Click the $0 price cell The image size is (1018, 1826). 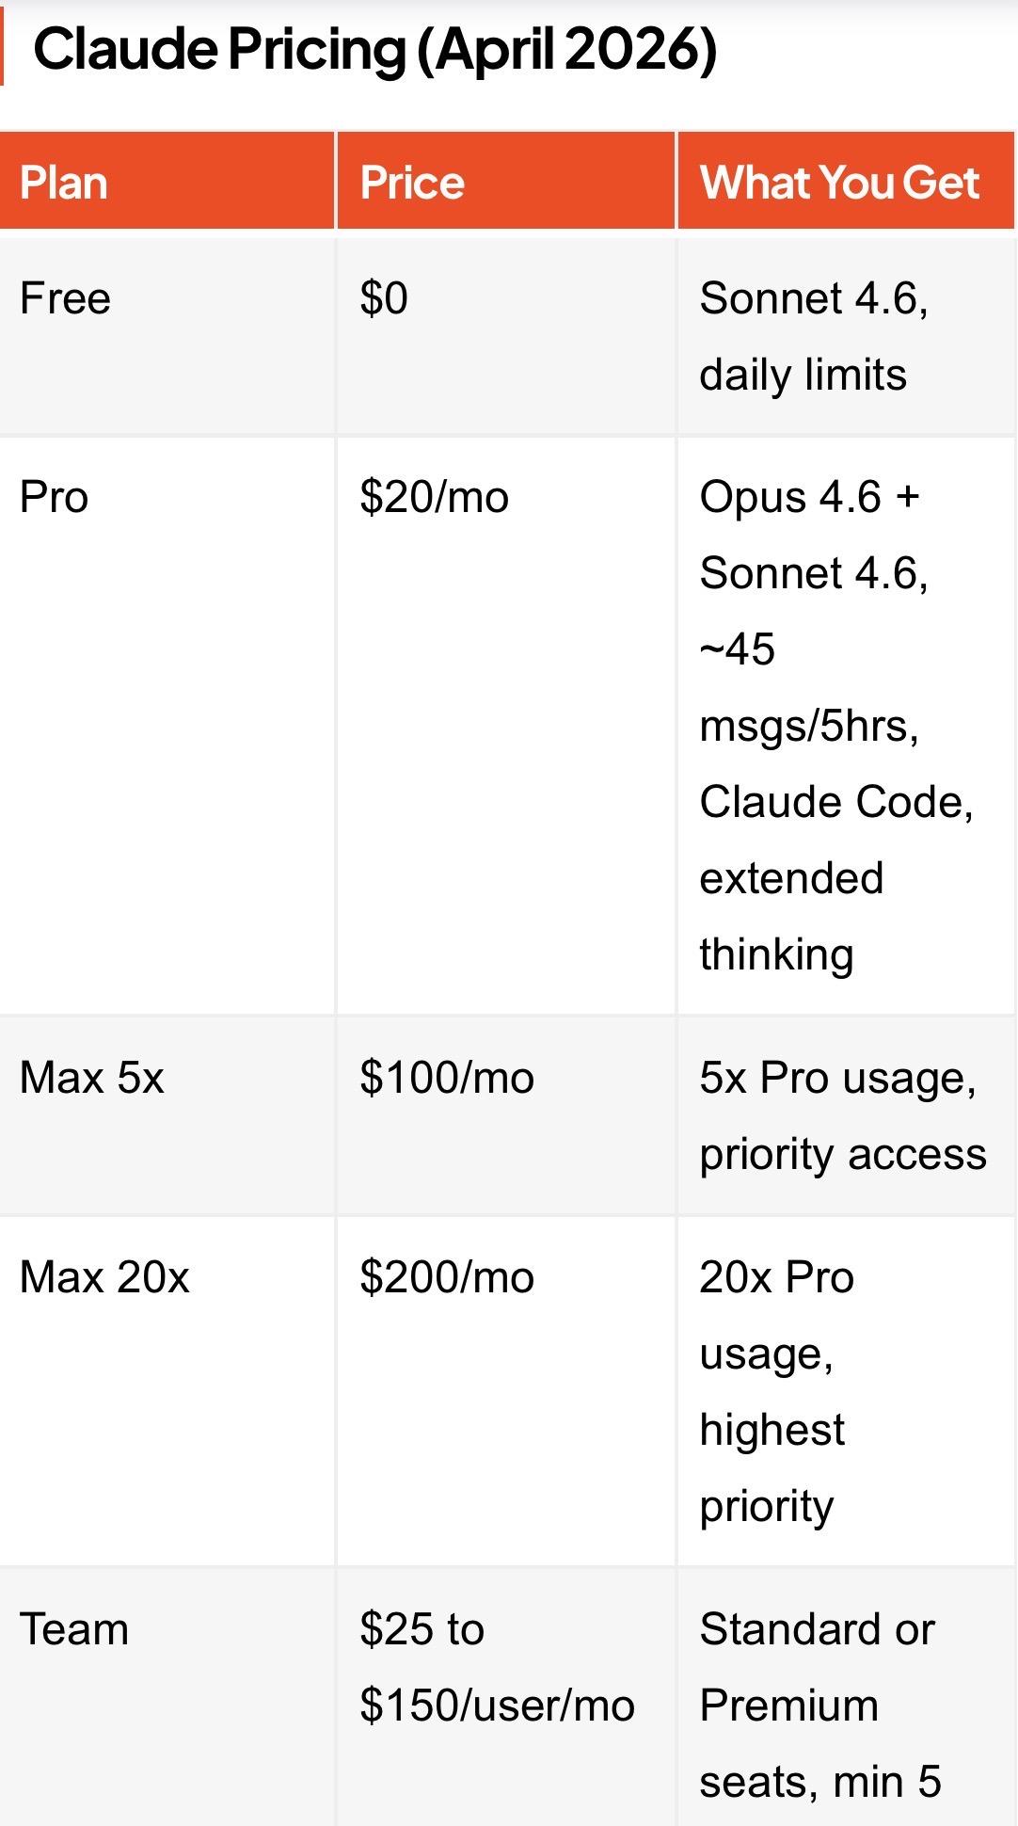click(384, 298)
